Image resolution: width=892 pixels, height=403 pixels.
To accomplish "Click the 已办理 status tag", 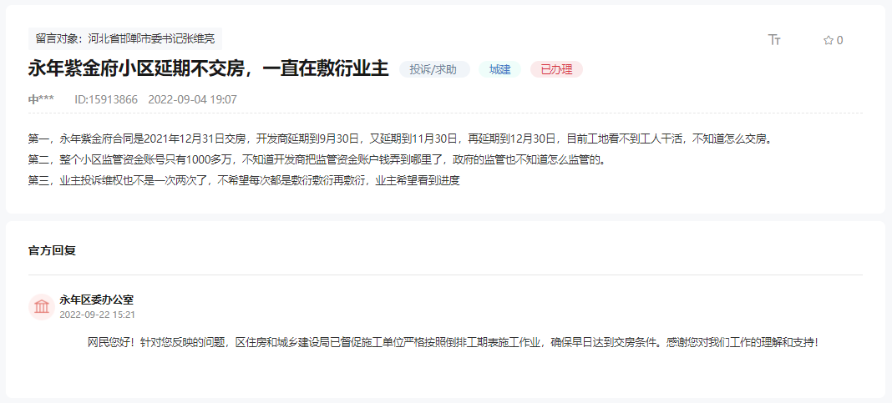I will point(556,69).
